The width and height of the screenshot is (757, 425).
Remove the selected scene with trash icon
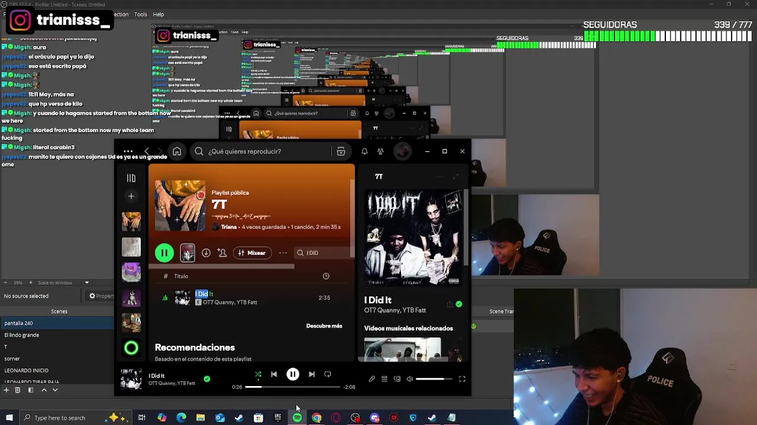[x=18, y=390]
